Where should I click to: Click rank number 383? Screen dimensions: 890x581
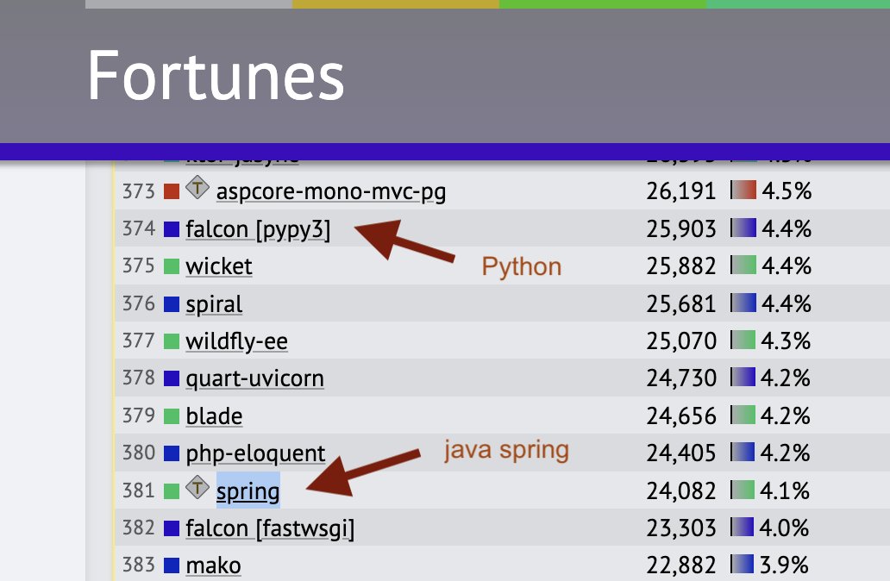tap(139, 565)
